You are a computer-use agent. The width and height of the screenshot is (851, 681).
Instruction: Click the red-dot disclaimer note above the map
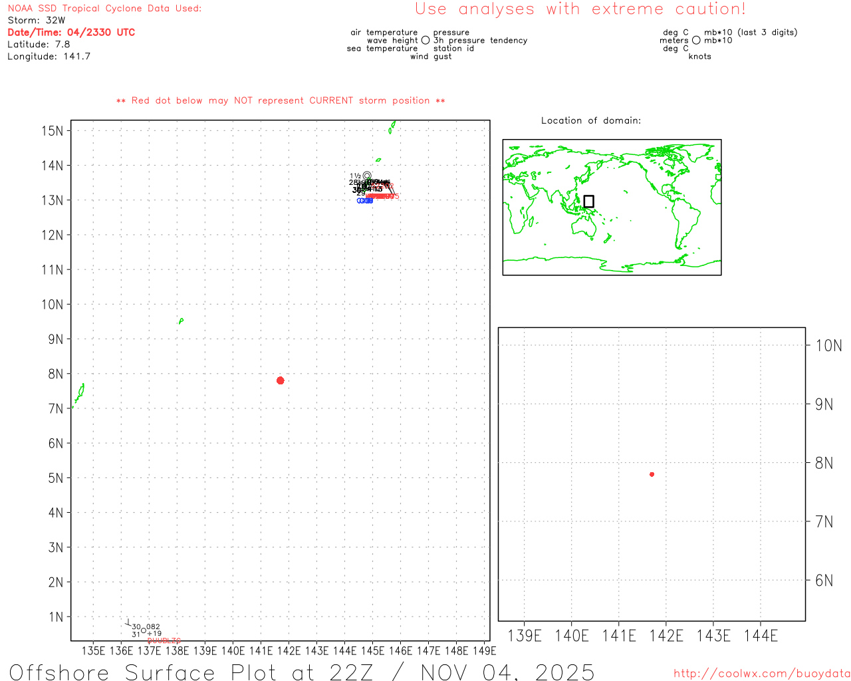click(x=281, y=100)
